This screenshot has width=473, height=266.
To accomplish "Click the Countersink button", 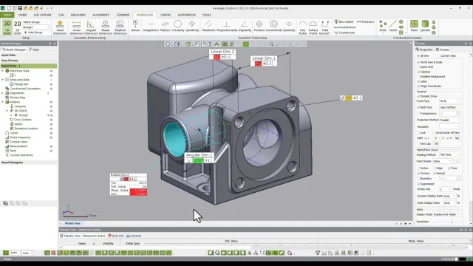I will [344, 33].
